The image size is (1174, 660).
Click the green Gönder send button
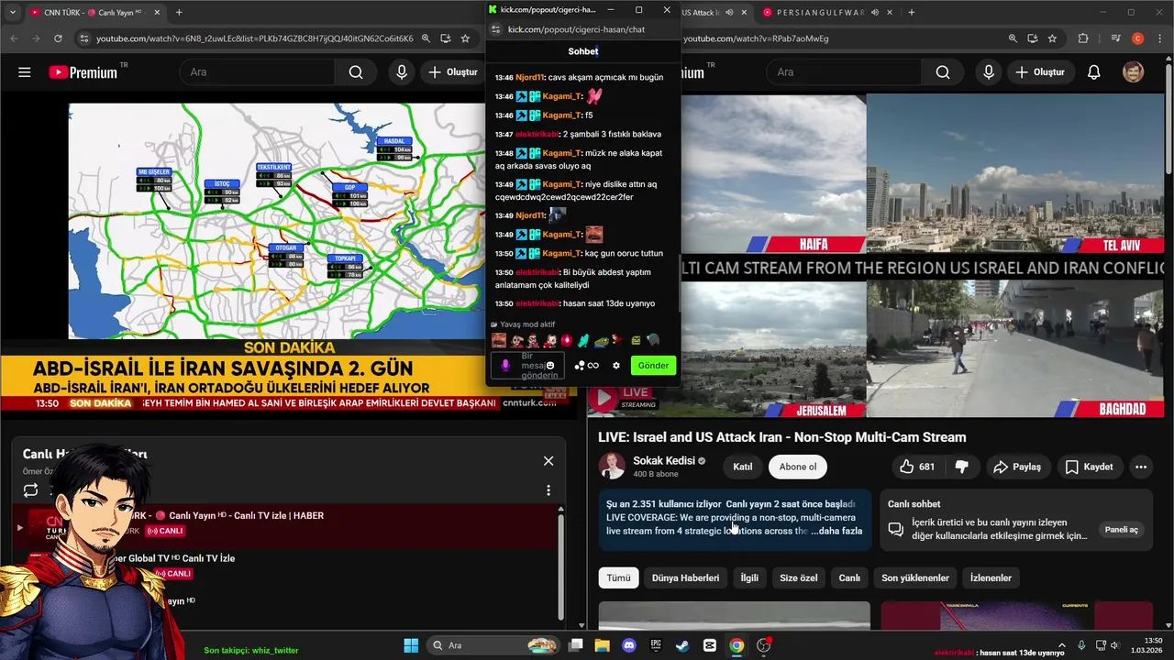[x=653, y=366]
